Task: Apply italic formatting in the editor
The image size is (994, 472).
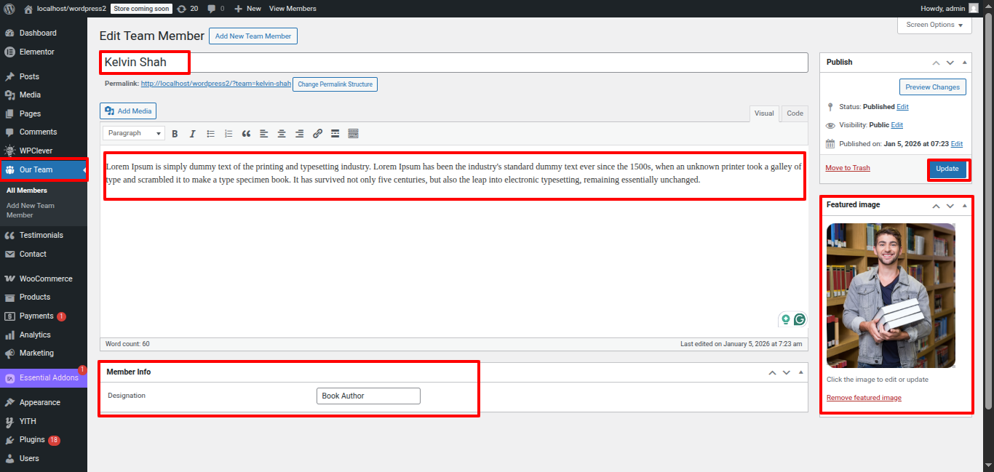Action: pos(193,134)
